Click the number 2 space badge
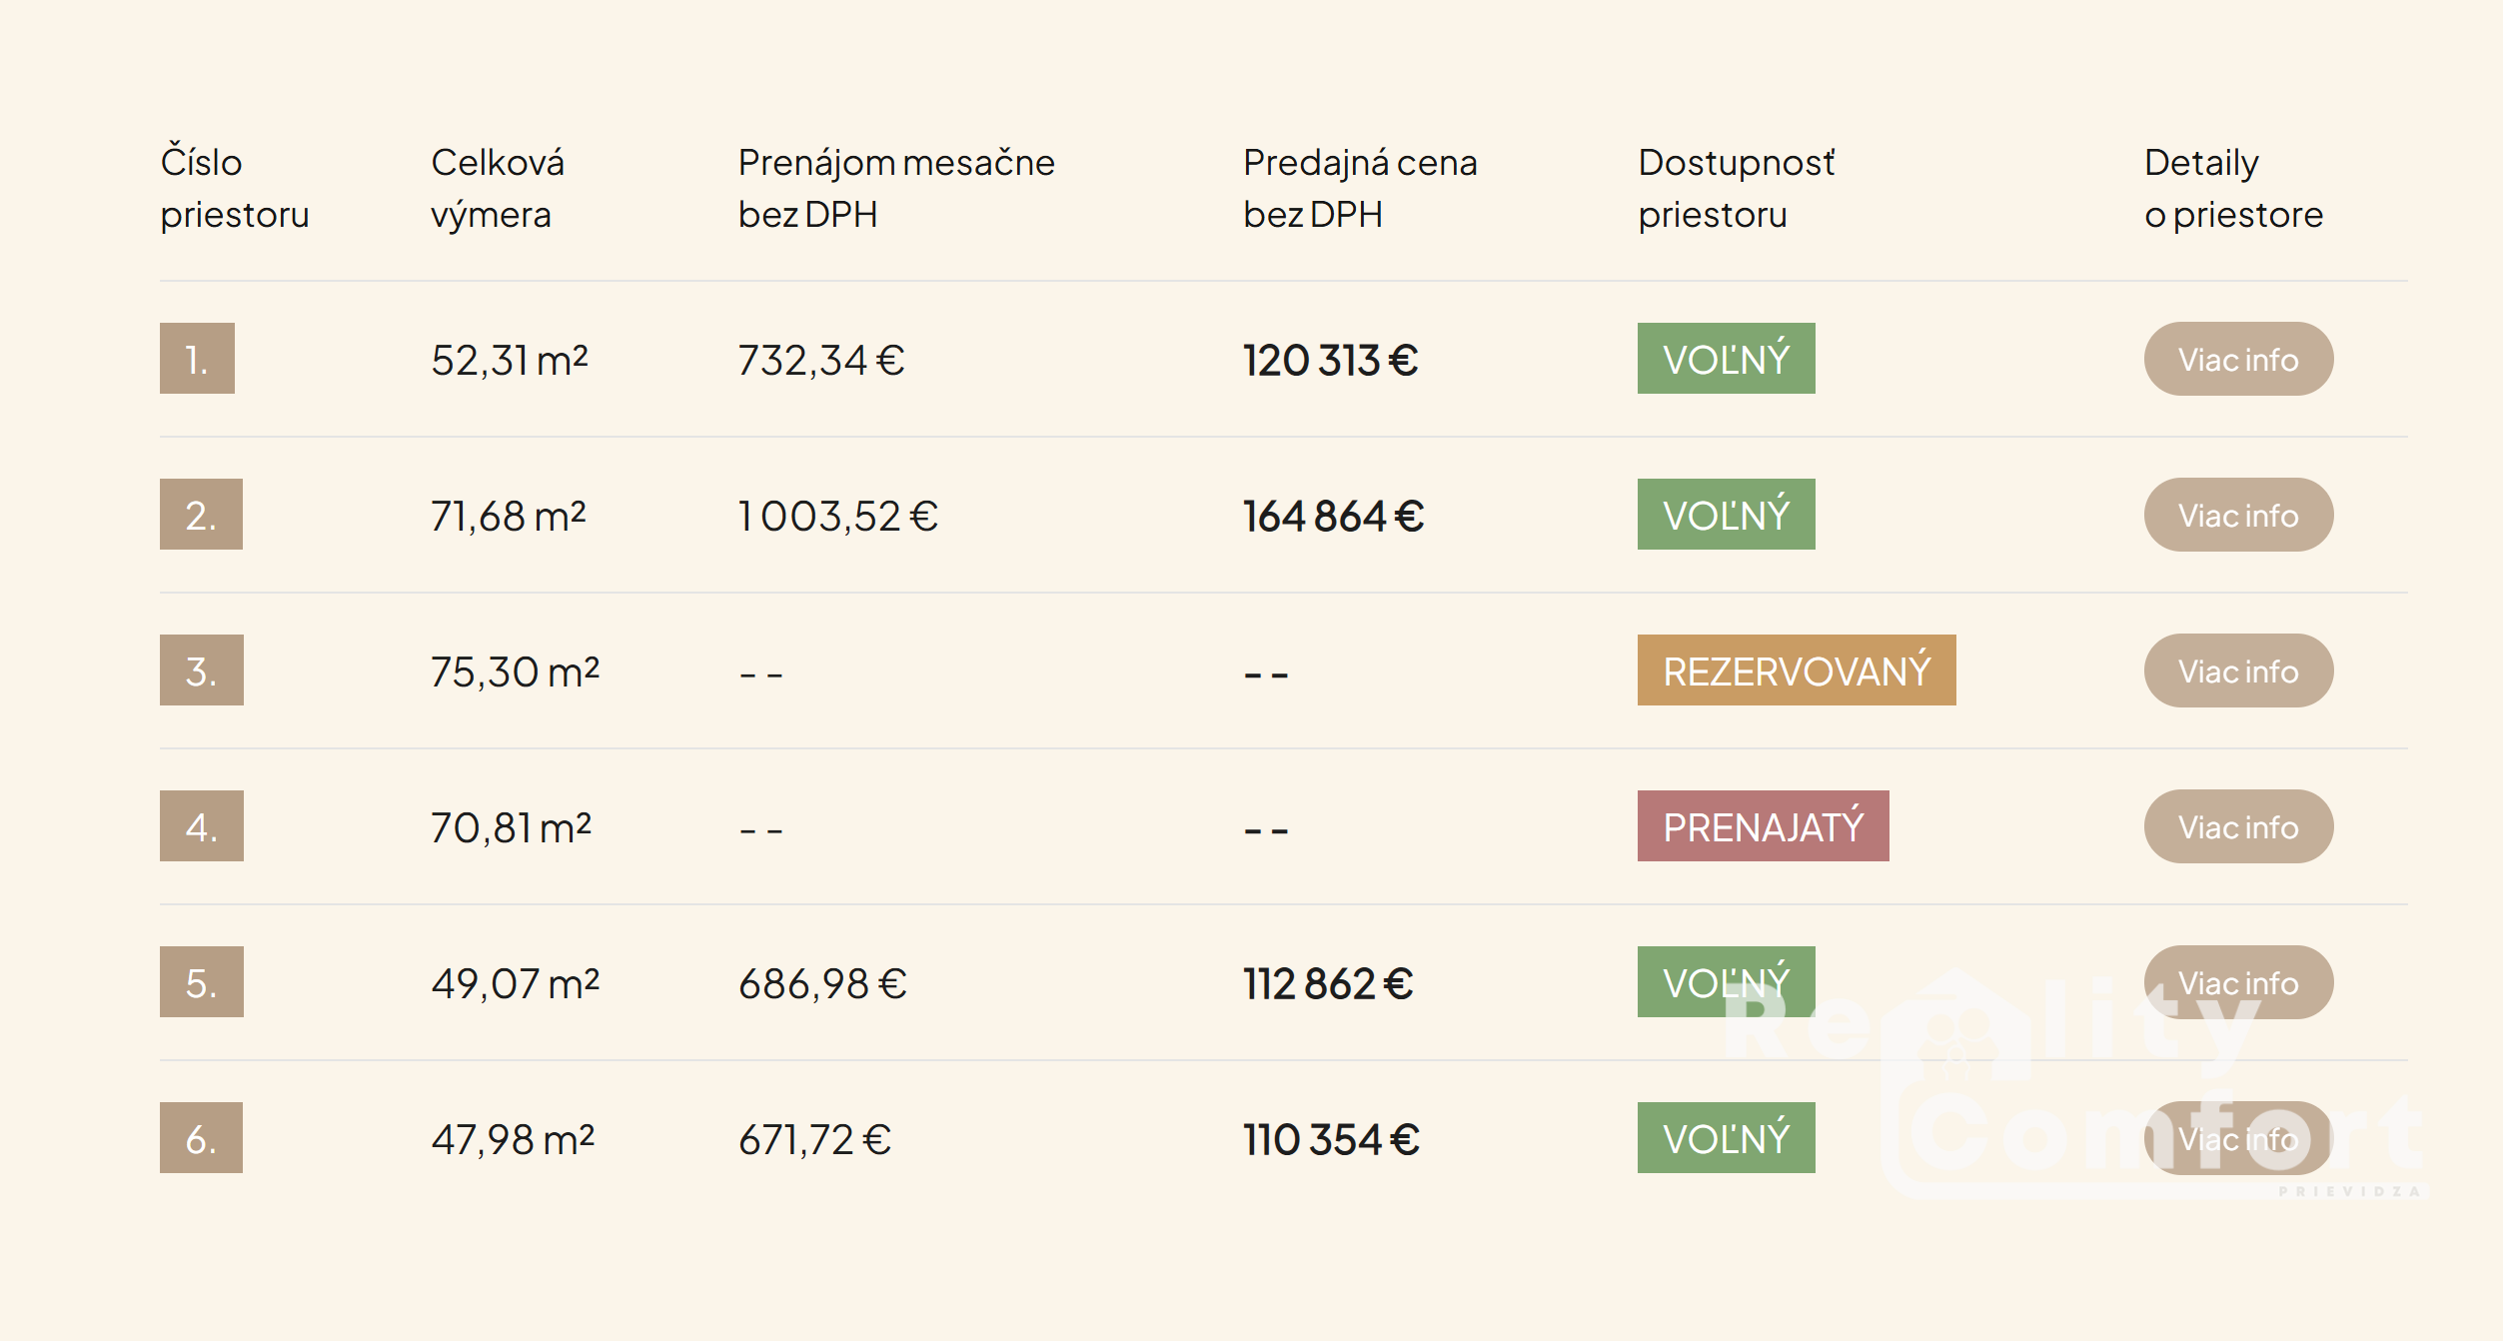The image size is (2503, 1341). [x=201, y=515]
